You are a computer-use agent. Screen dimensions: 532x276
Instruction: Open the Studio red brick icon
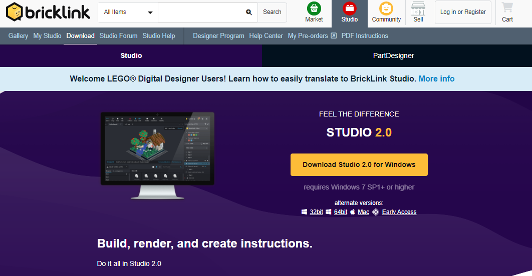pos(350,8)
